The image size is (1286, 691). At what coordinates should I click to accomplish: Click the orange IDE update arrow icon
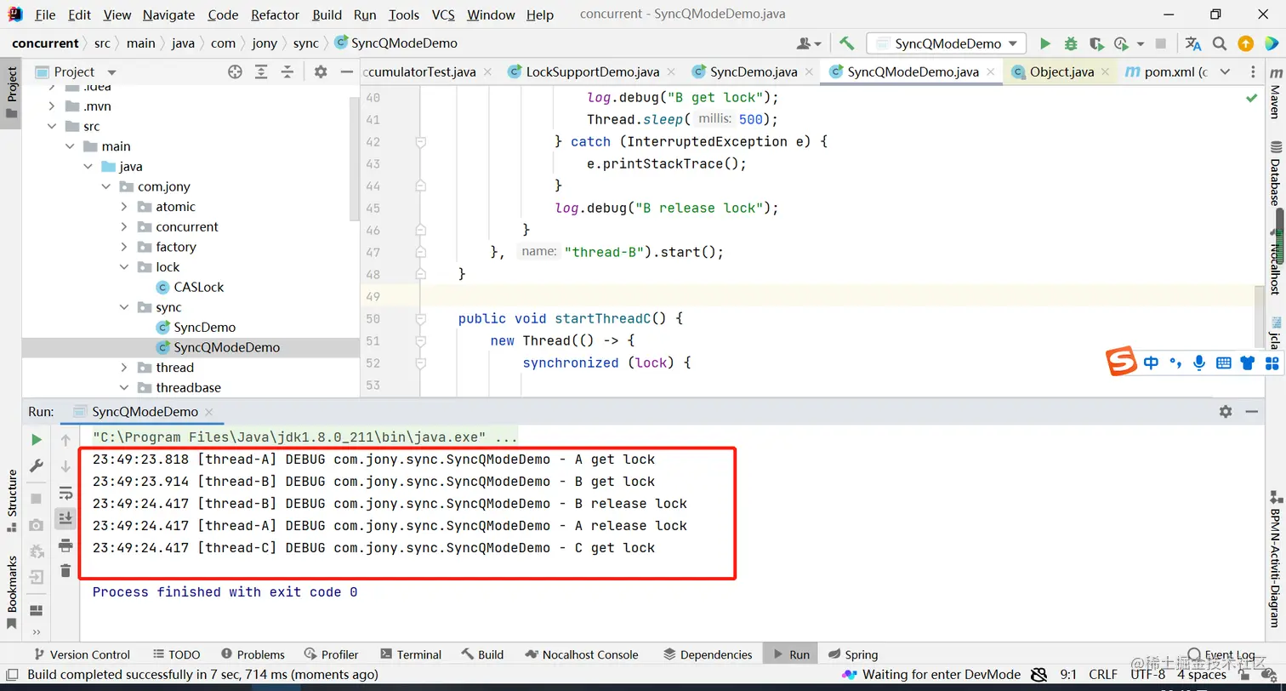point(1245,43)
